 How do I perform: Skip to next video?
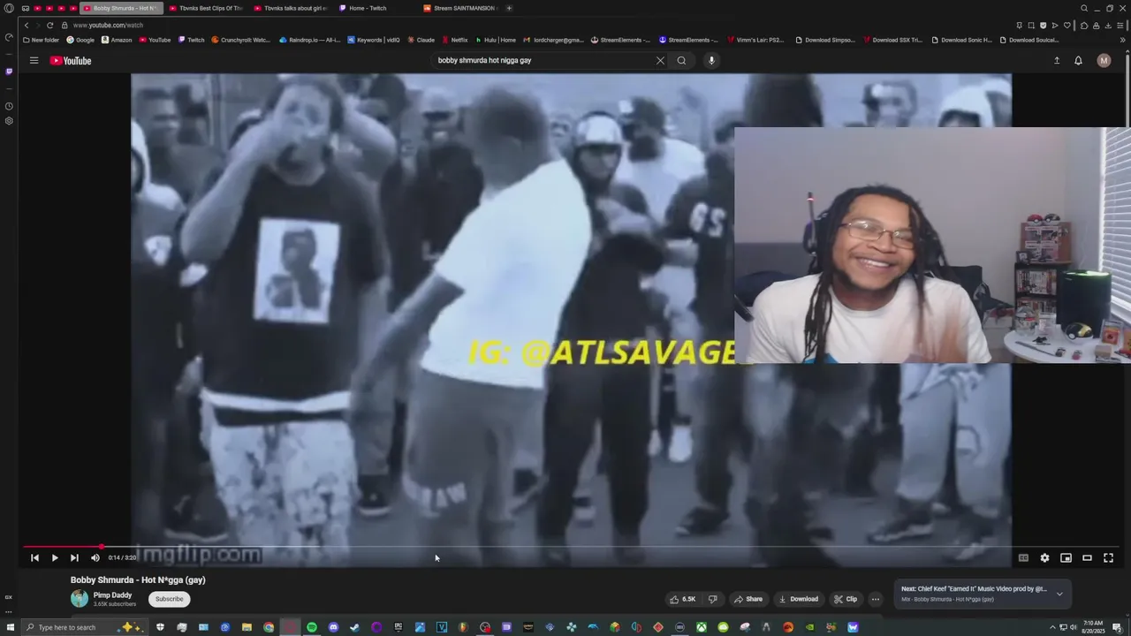(74, 557)
